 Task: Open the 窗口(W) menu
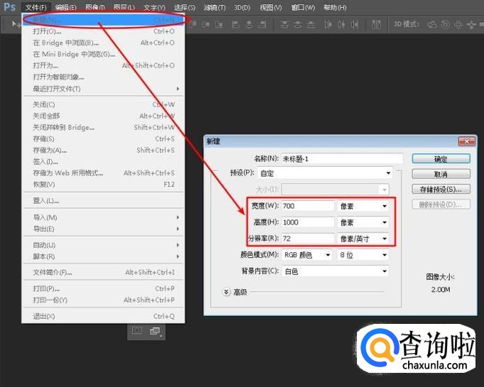303,7
